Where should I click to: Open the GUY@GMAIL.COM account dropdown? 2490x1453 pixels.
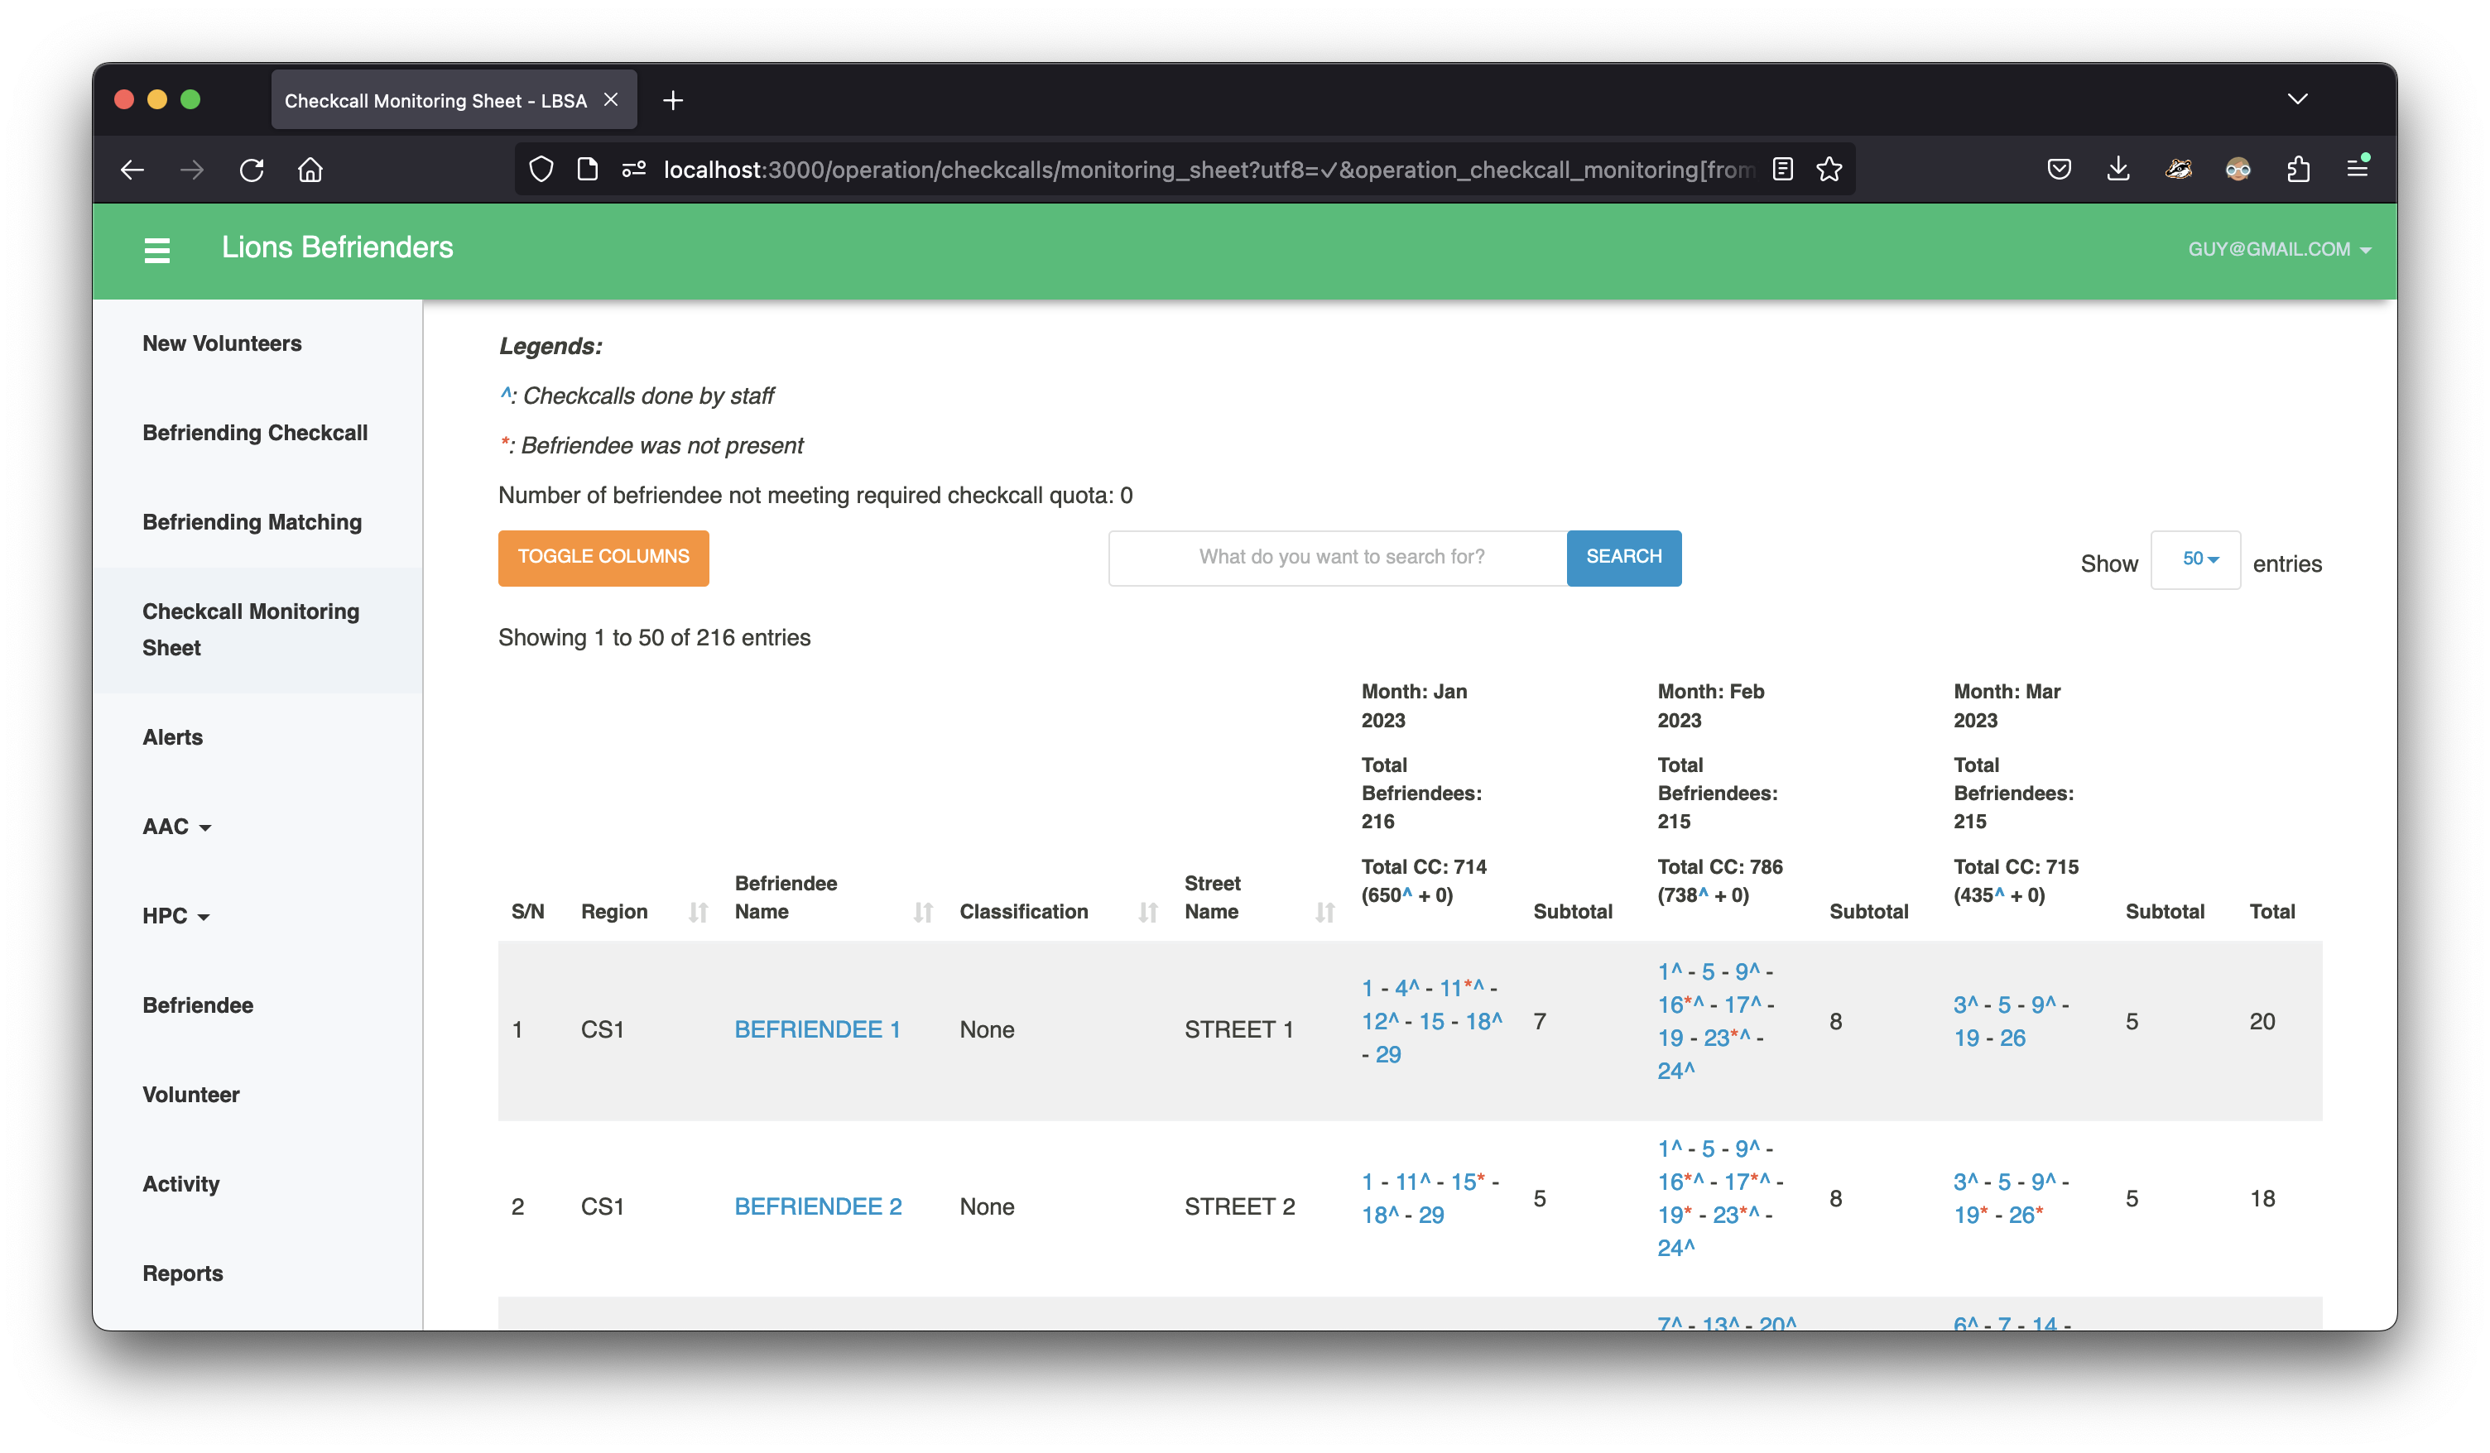click(x=2279, y=250)
